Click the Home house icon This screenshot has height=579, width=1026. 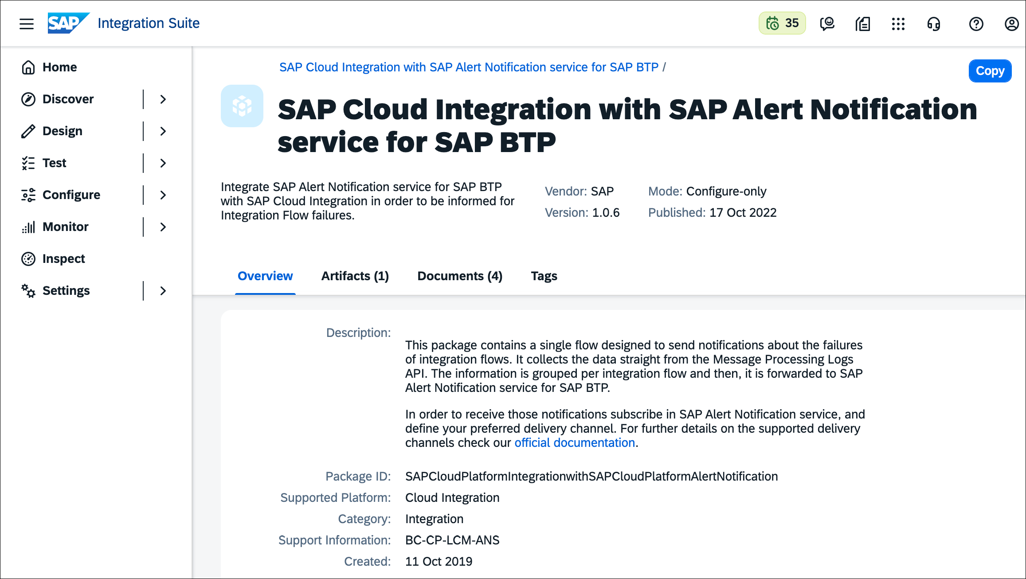pyautogui.click(x=28, y=67)
